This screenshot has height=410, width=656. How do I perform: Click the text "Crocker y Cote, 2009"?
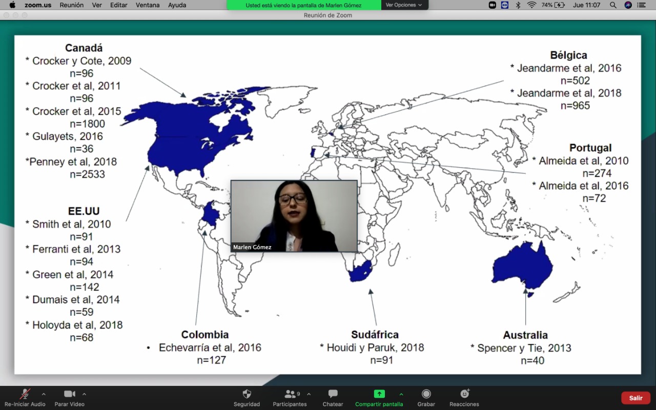click(82, 61)
